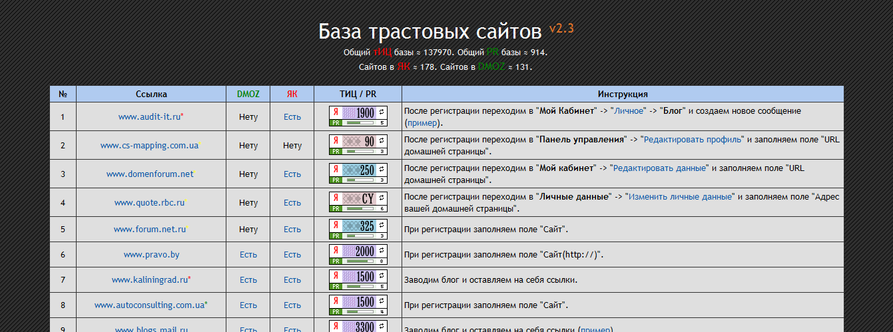893x332 pixels.
Task: Click row number 6 cell
Action: click(63, 254)
